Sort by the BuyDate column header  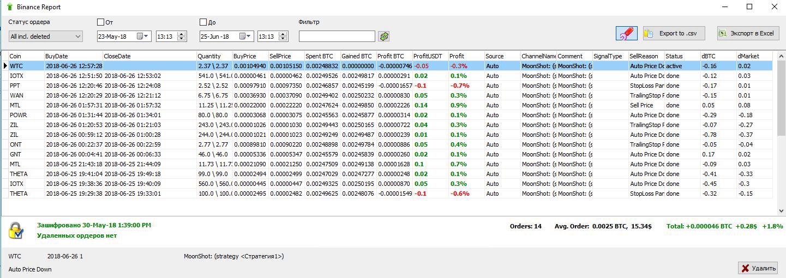coord(73,56)
